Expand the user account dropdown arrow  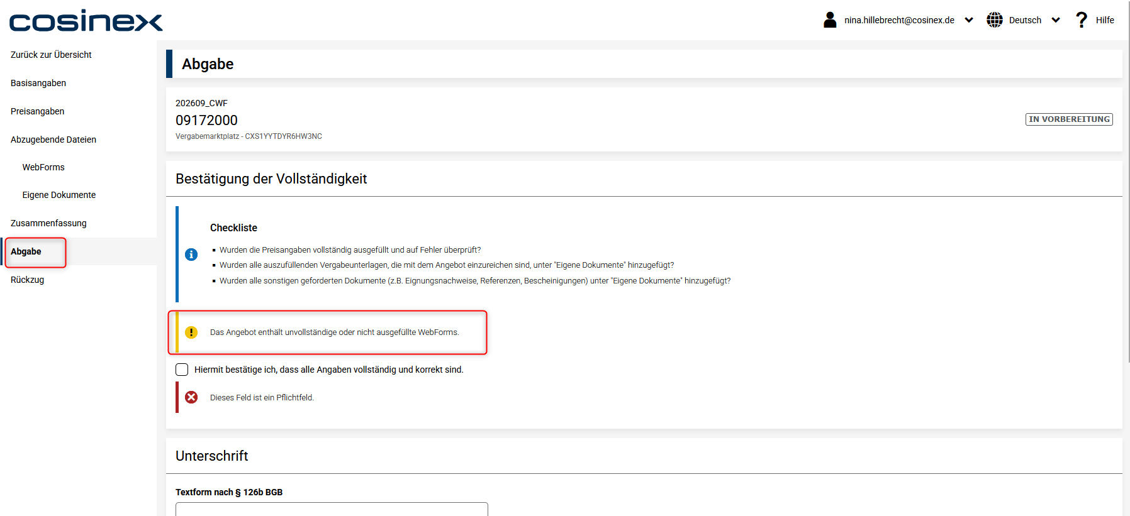pos(969,20)
